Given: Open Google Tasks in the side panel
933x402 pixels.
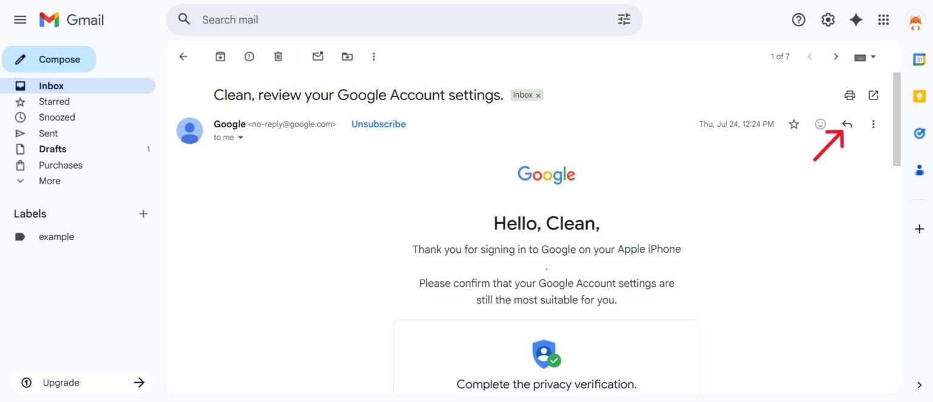Looking at the screenshot, I should pyautogui.click(x=918, y=133).
